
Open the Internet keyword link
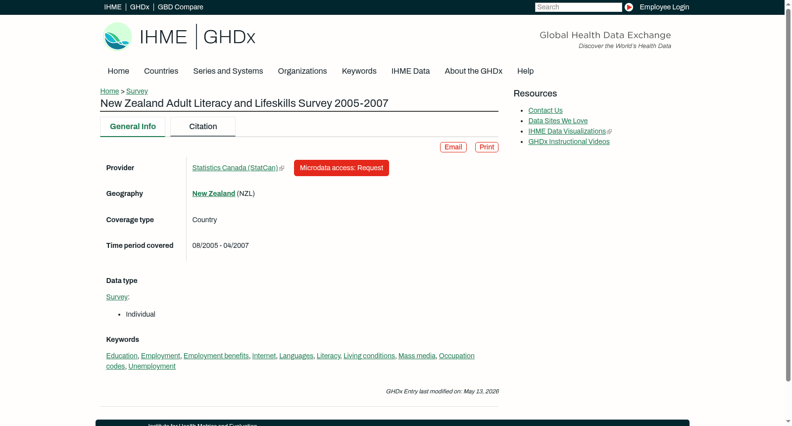point(264,356)
